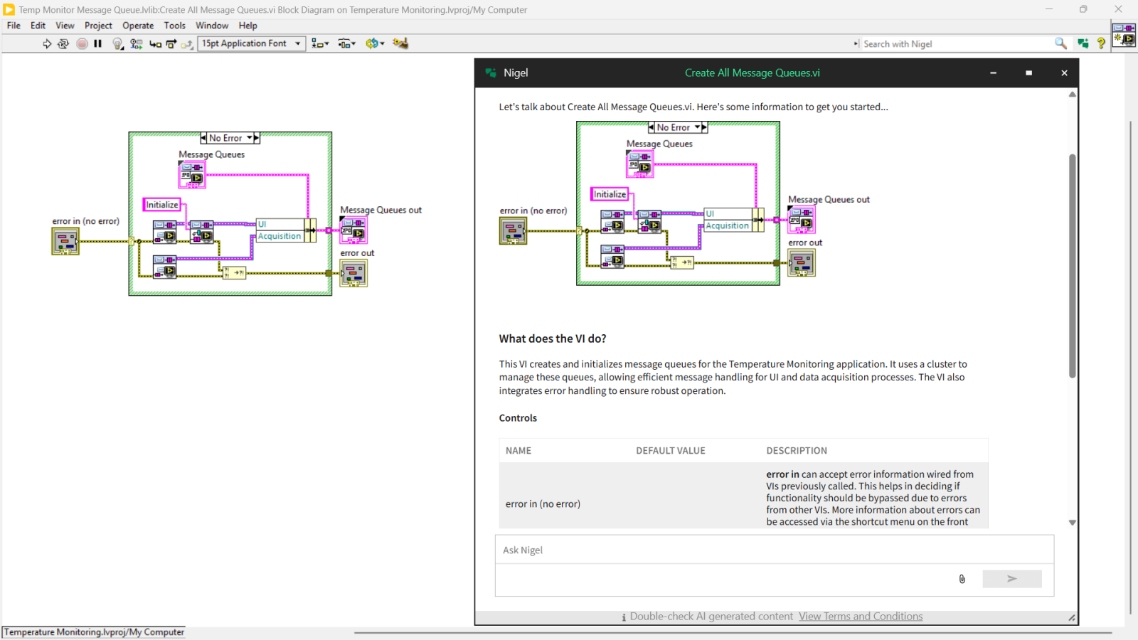The image size is (1138, 640).
Task: Open the Tools menu
Action: (174, 26)
